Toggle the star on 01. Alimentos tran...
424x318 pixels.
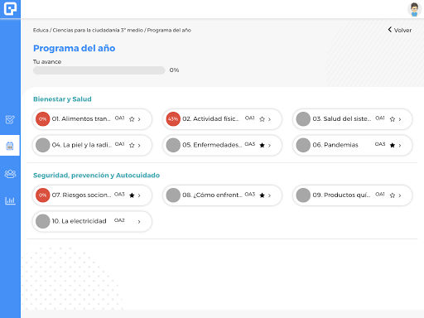point(132,119)
